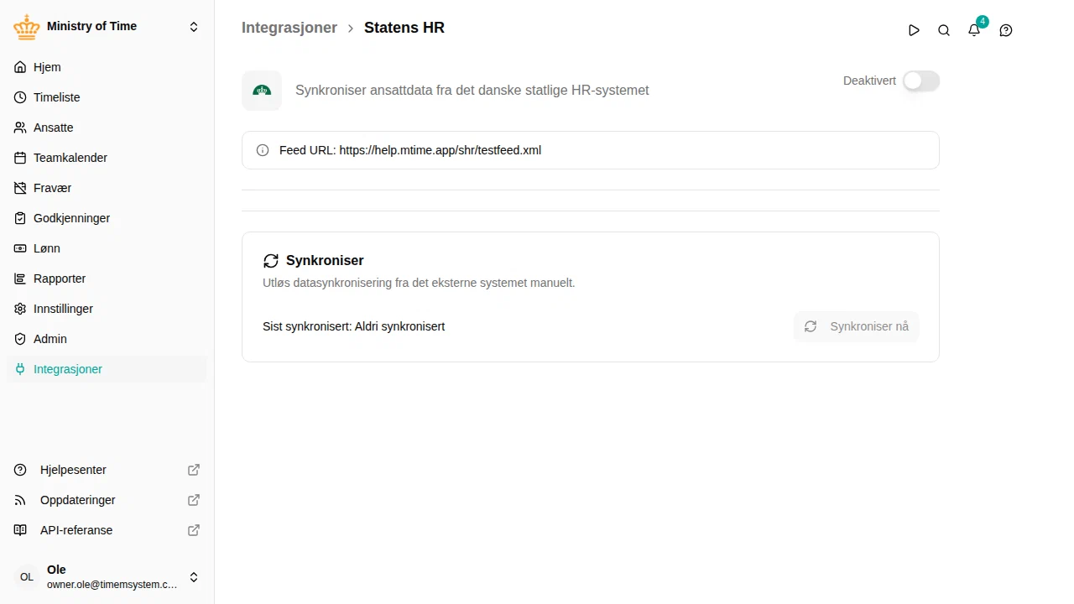The height and width of the screenshot is (604, 1074).
Task: Open search with the magnifier icon
Action: coord(944,30)
